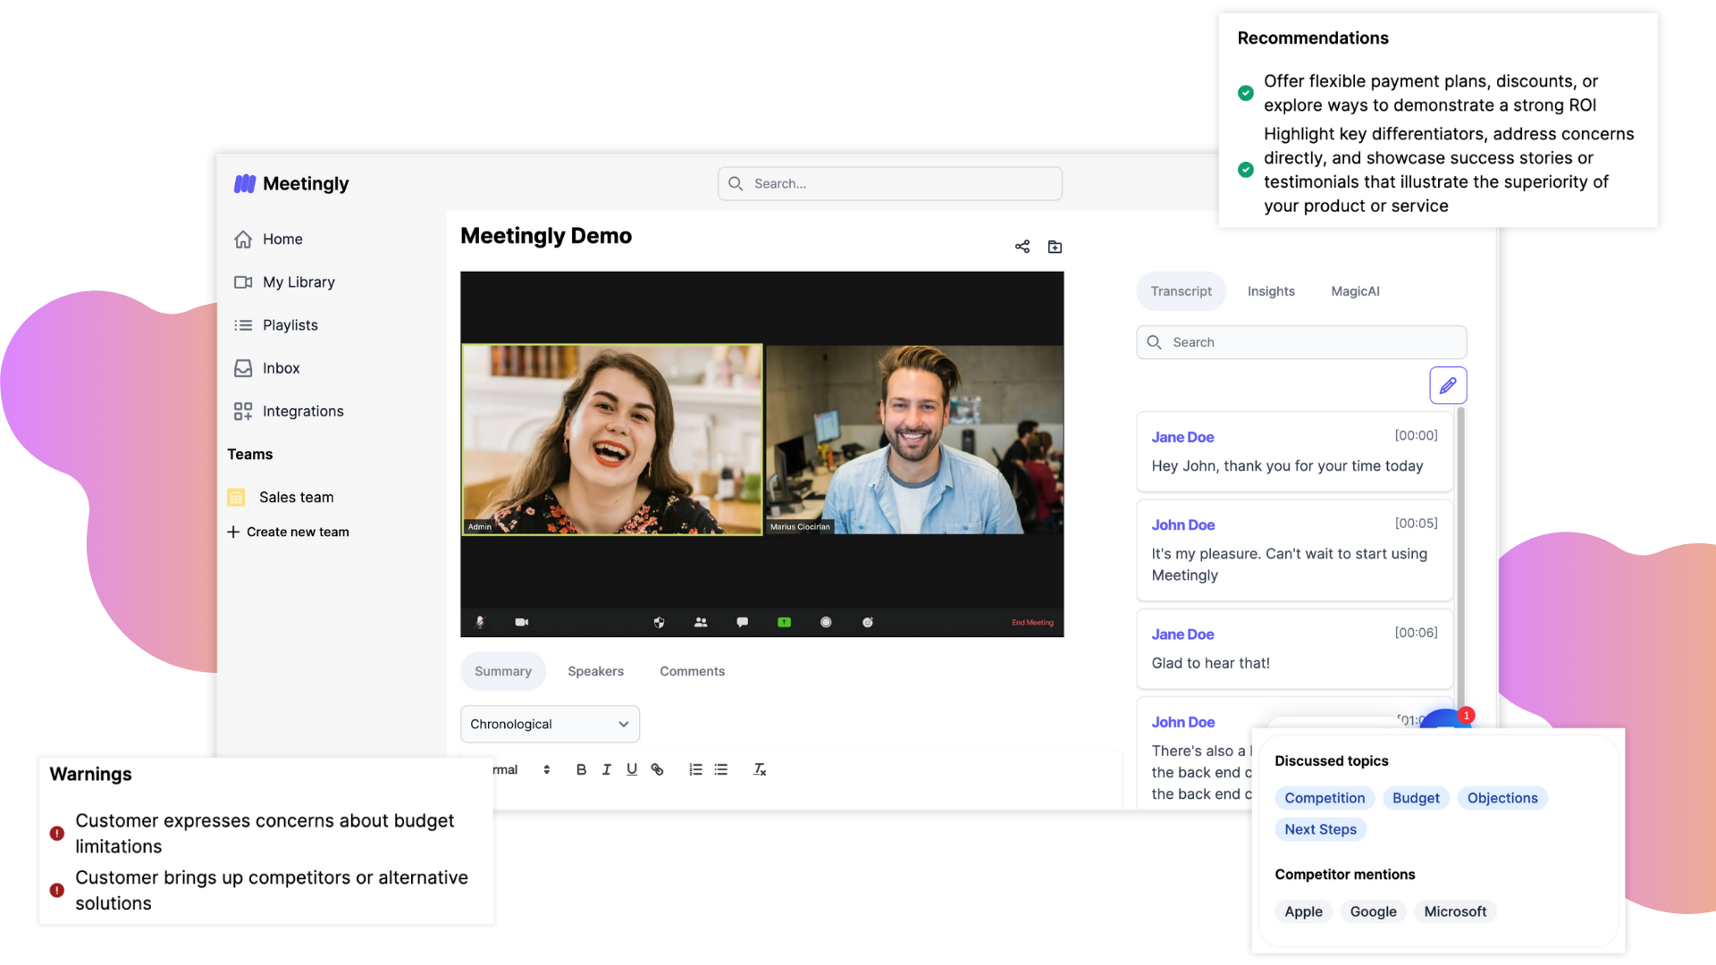
Task: Toggle bold formatting in the editor toolbar
Action: click(580, 769)
